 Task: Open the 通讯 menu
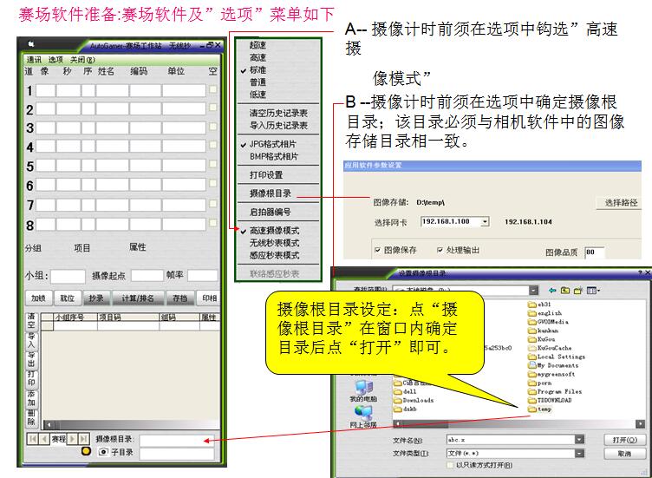click(x=34, y=60)
